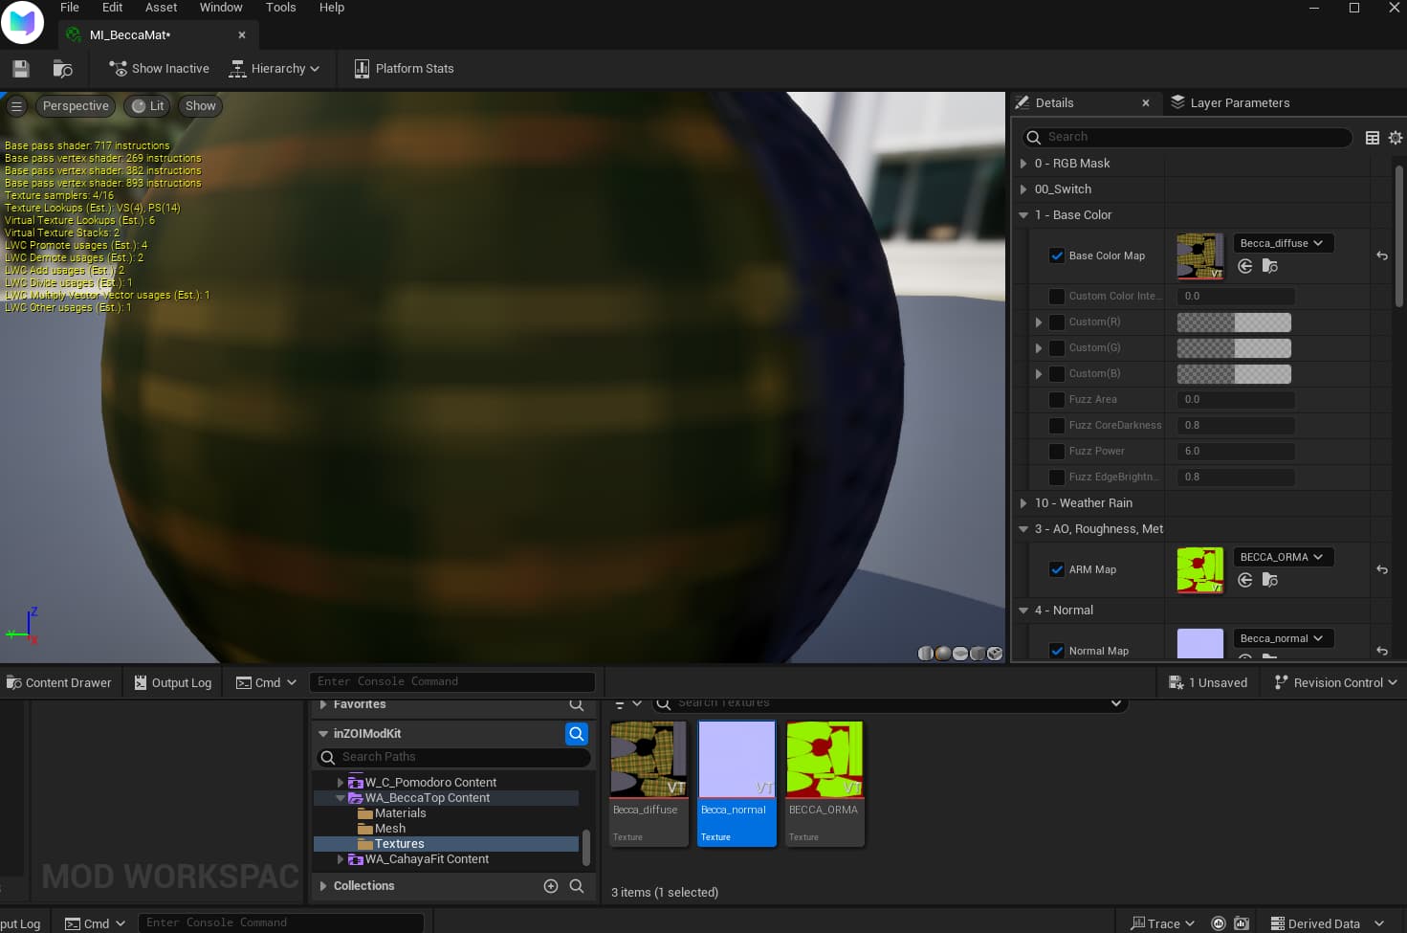Switch to the Layer Parameters tab
This screenshot has height=933, width=1407.
coord(1239,103)
